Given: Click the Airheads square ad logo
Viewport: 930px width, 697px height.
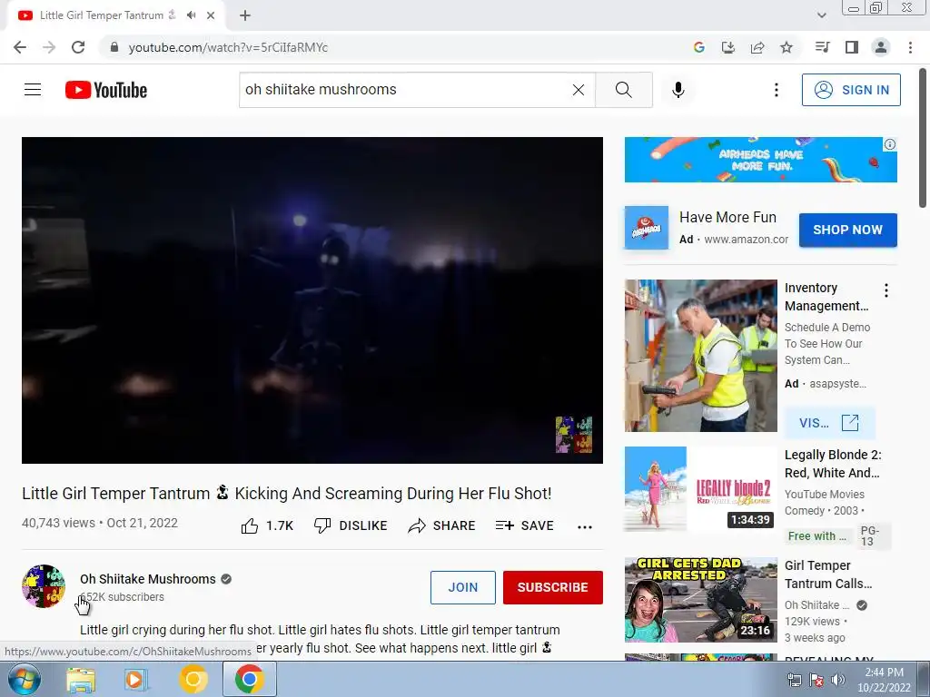Looking at the screenshot, I should 647,228.
